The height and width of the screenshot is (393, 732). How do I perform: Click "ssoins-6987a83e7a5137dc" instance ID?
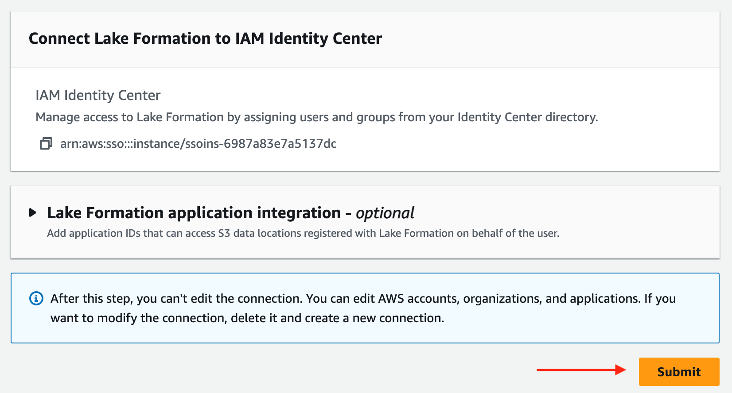[x=261, y=144]
